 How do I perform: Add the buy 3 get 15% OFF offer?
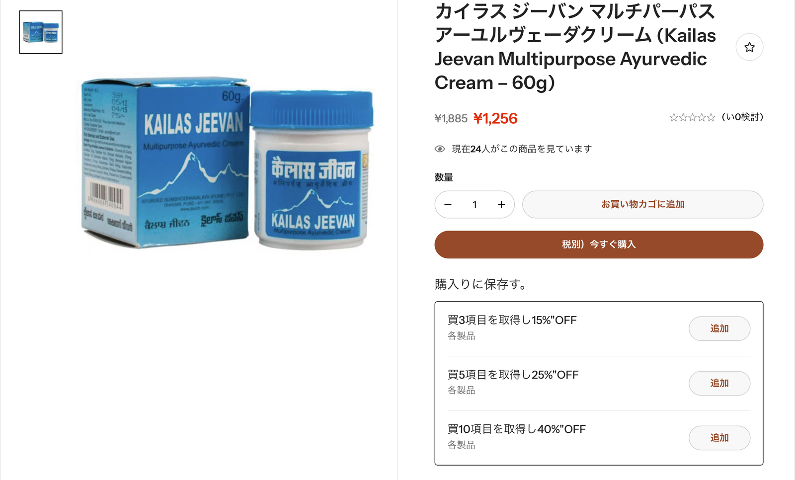click(719, 328)
